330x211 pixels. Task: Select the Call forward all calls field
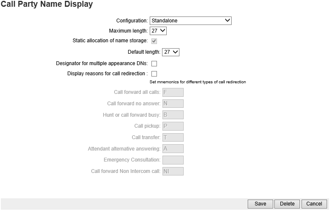coord(173,92)
